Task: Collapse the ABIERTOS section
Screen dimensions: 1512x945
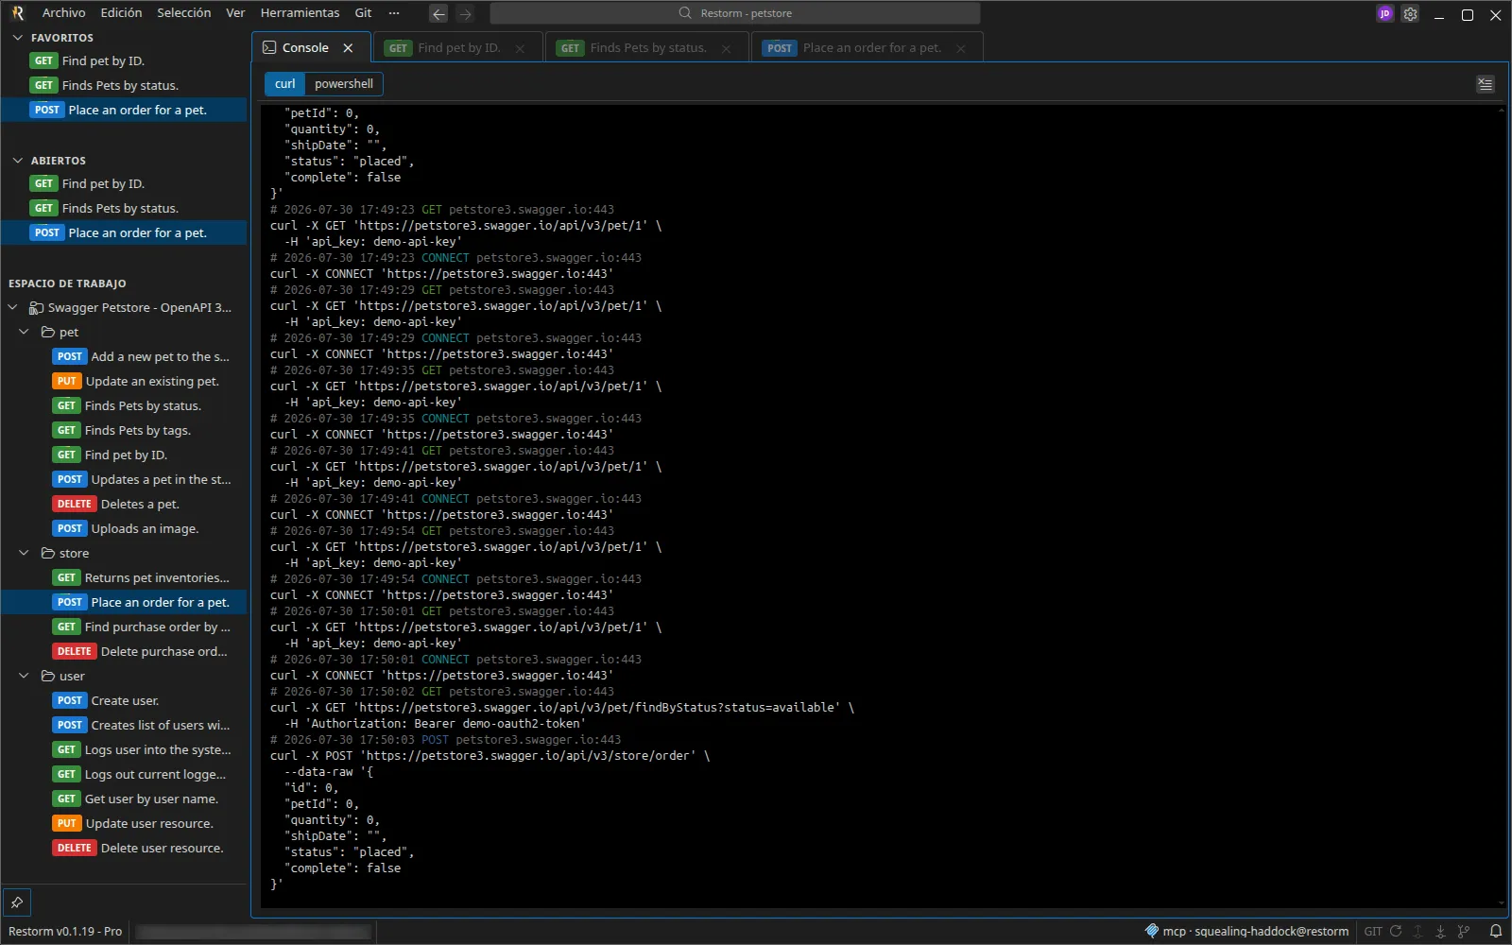Action: 18,161
